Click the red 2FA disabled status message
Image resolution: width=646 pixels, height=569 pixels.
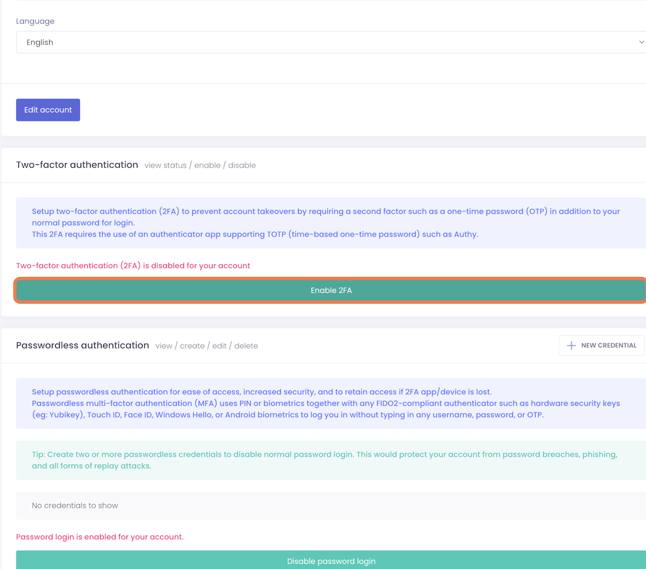tap(133, 266)
